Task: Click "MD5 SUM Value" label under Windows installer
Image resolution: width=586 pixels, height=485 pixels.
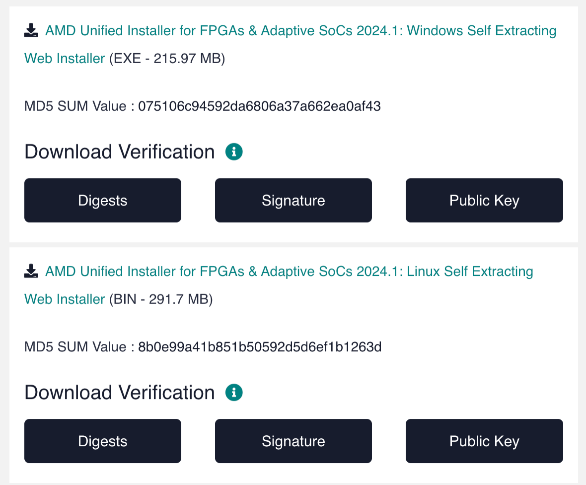Action: click(75, 106)
